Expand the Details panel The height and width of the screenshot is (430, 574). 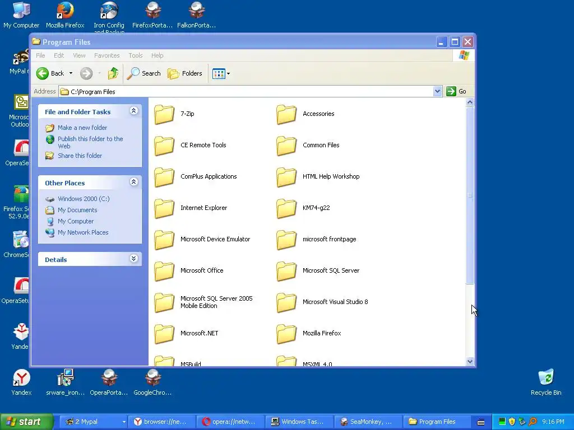pyautogui.click(x=133, y=259)
